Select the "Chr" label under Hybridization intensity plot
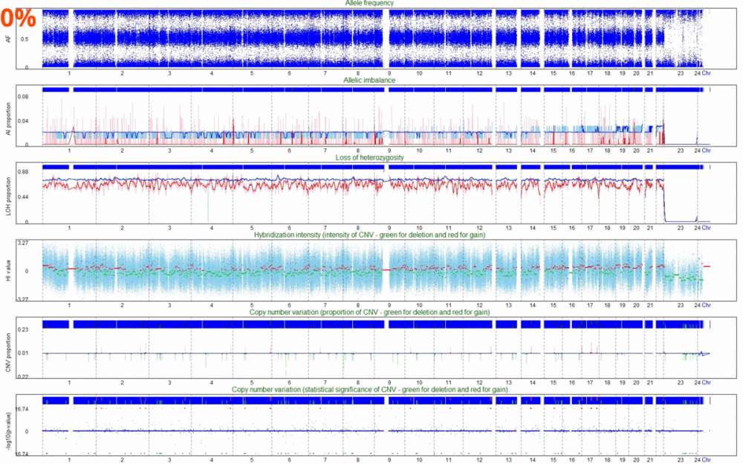 706,305
